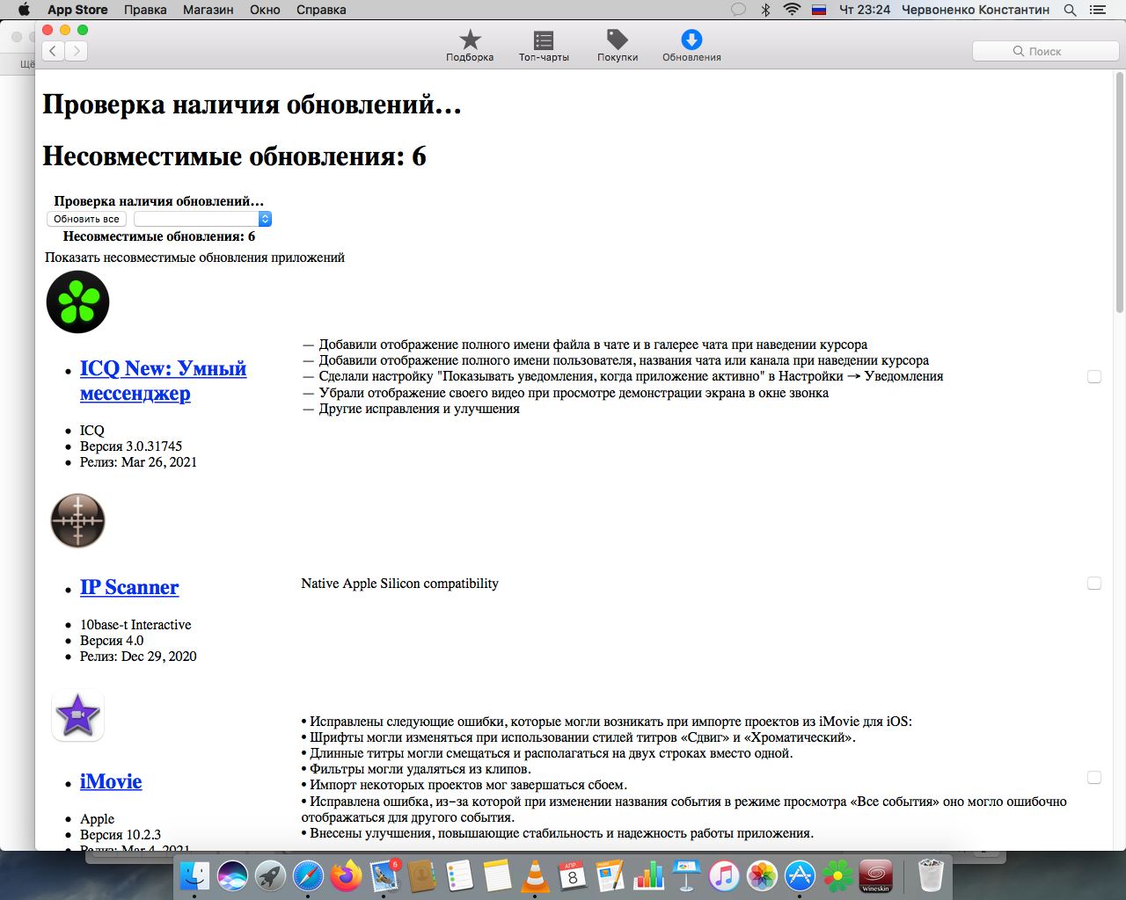Viewport: 1126px width, 900px height.
Task: Tick the checkbox for IP Scanner update
Action: pos(1094,583)
